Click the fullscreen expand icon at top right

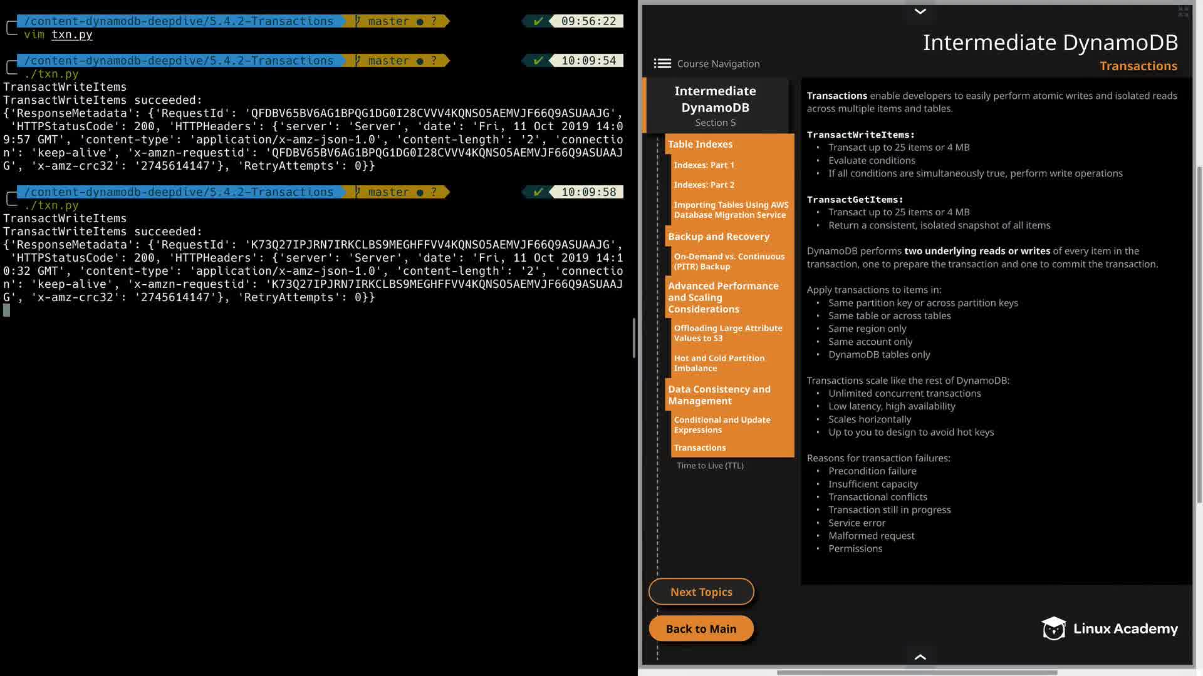pos(1183,12)
